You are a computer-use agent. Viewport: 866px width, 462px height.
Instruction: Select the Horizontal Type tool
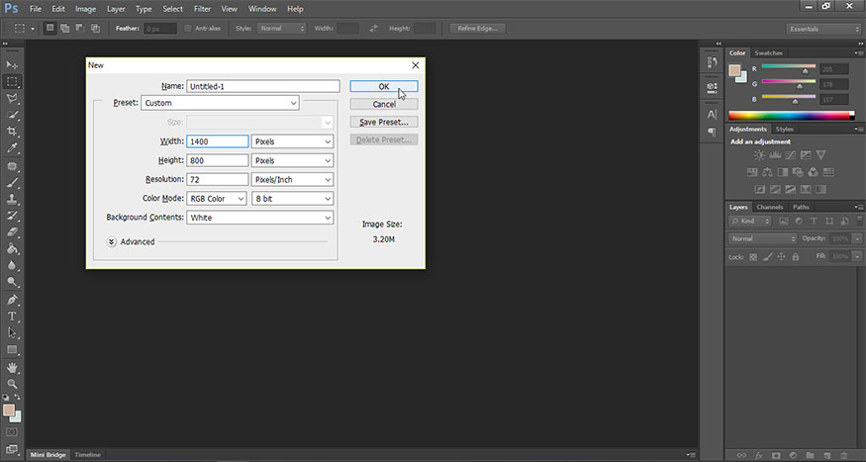(12, 317)
